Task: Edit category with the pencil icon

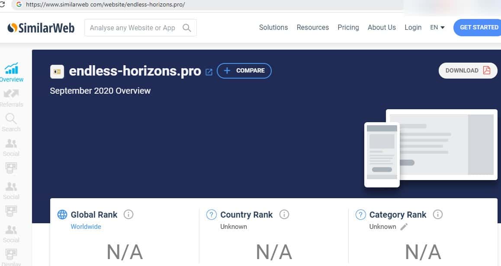Action: [404, 227]
